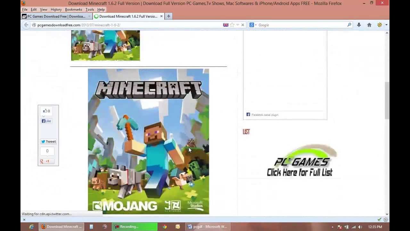Open the Bookmarks menu
Screen dimensions: 410x231
point(74,10)
